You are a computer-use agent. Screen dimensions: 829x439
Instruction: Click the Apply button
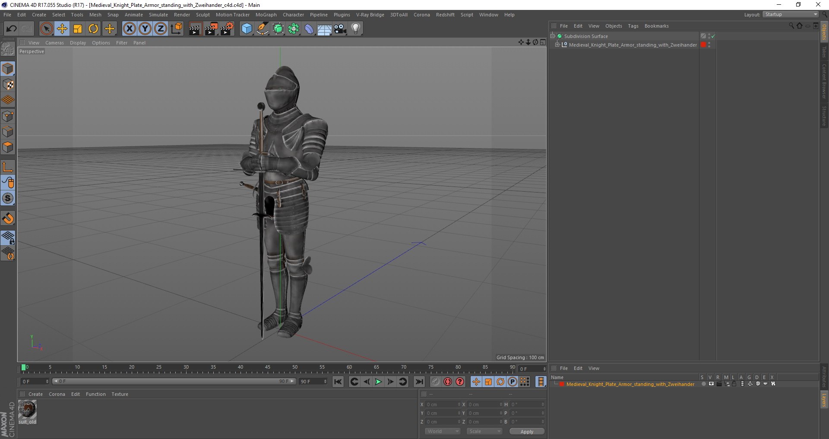526,431
